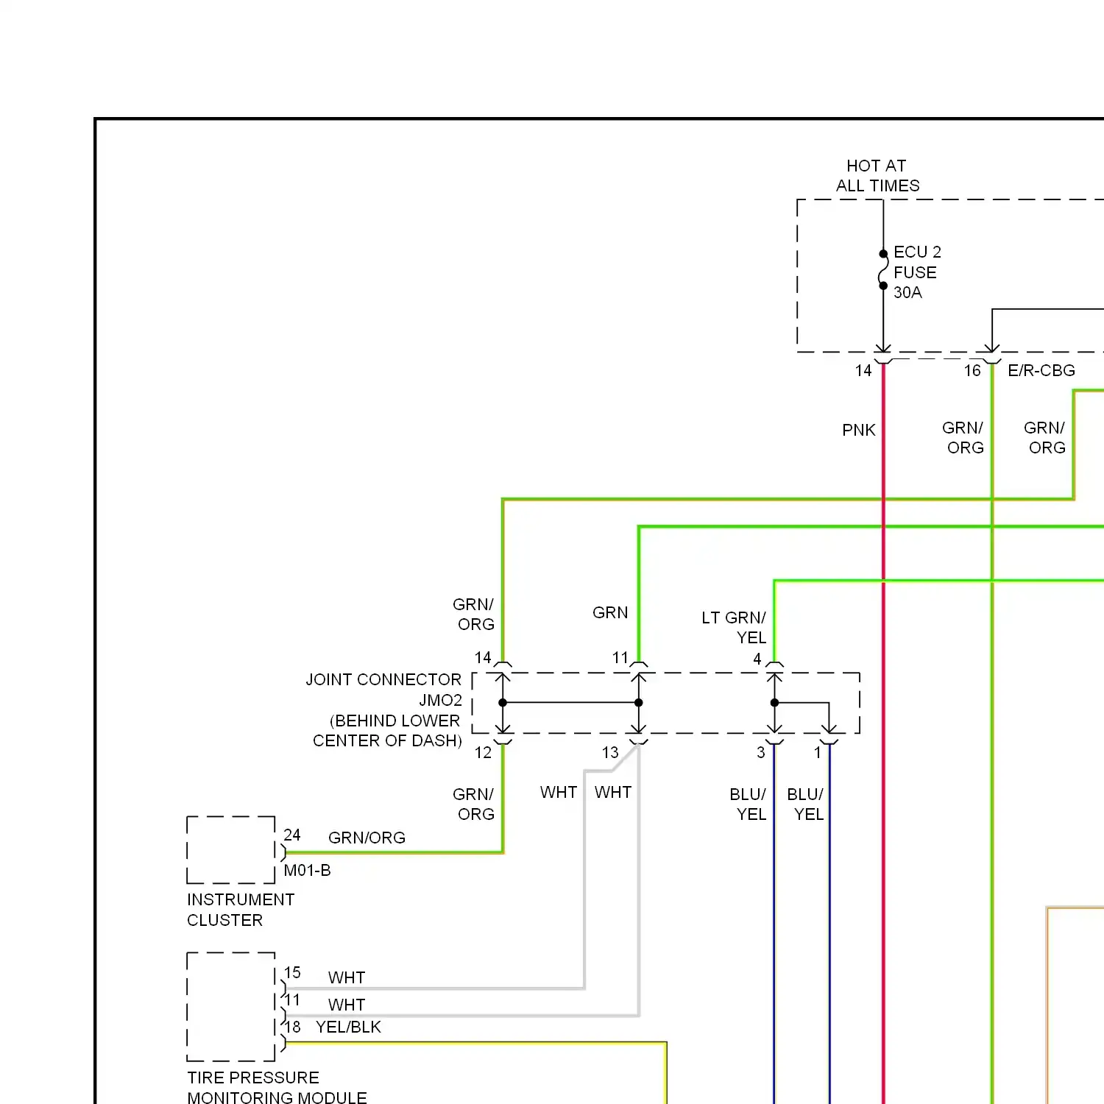Image resolution: width=1104 pixels, height=1104 pixels.
Task: Click the "BLU/YEL" label beside pin 1
Action: click(806, 804)
